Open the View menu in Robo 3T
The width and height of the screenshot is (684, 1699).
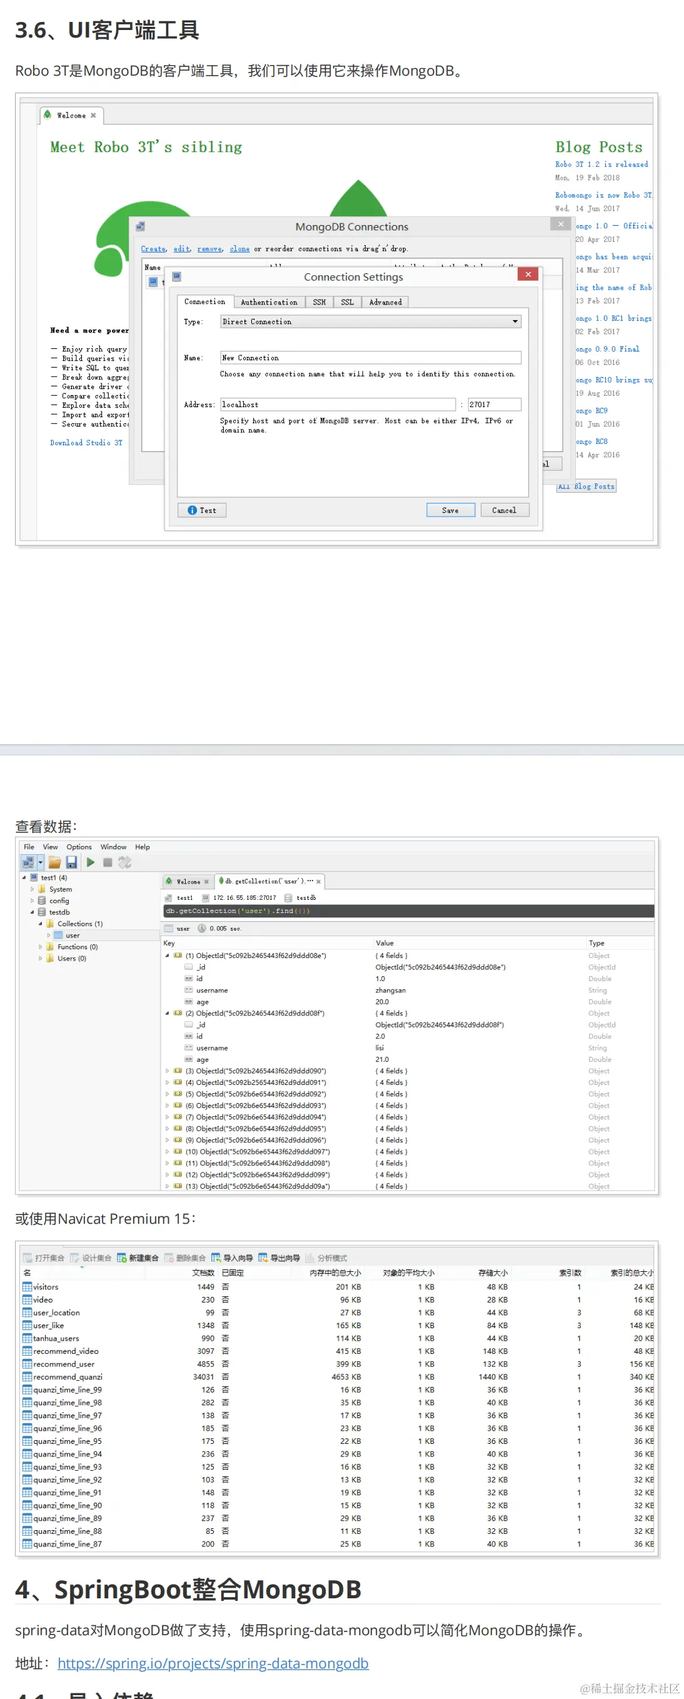point(50,847)
